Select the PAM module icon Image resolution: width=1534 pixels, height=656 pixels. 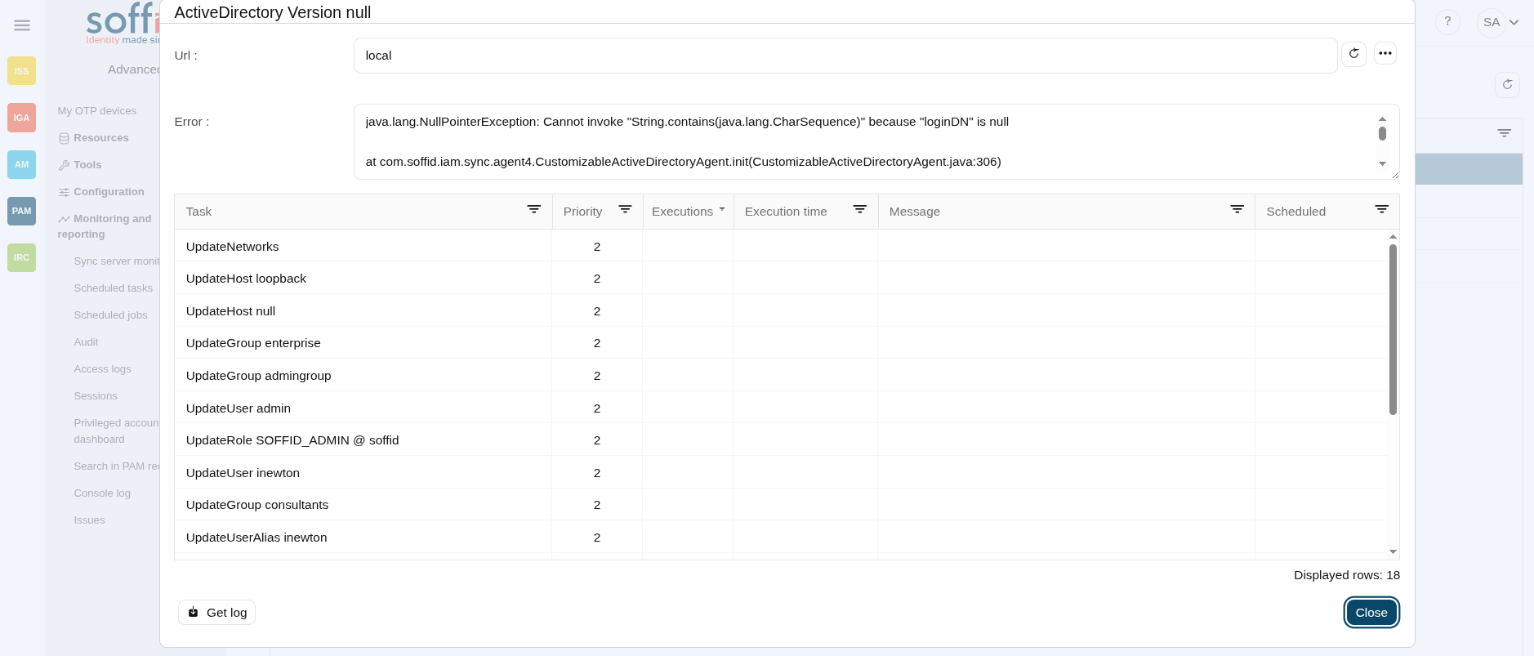pos(21,211)
